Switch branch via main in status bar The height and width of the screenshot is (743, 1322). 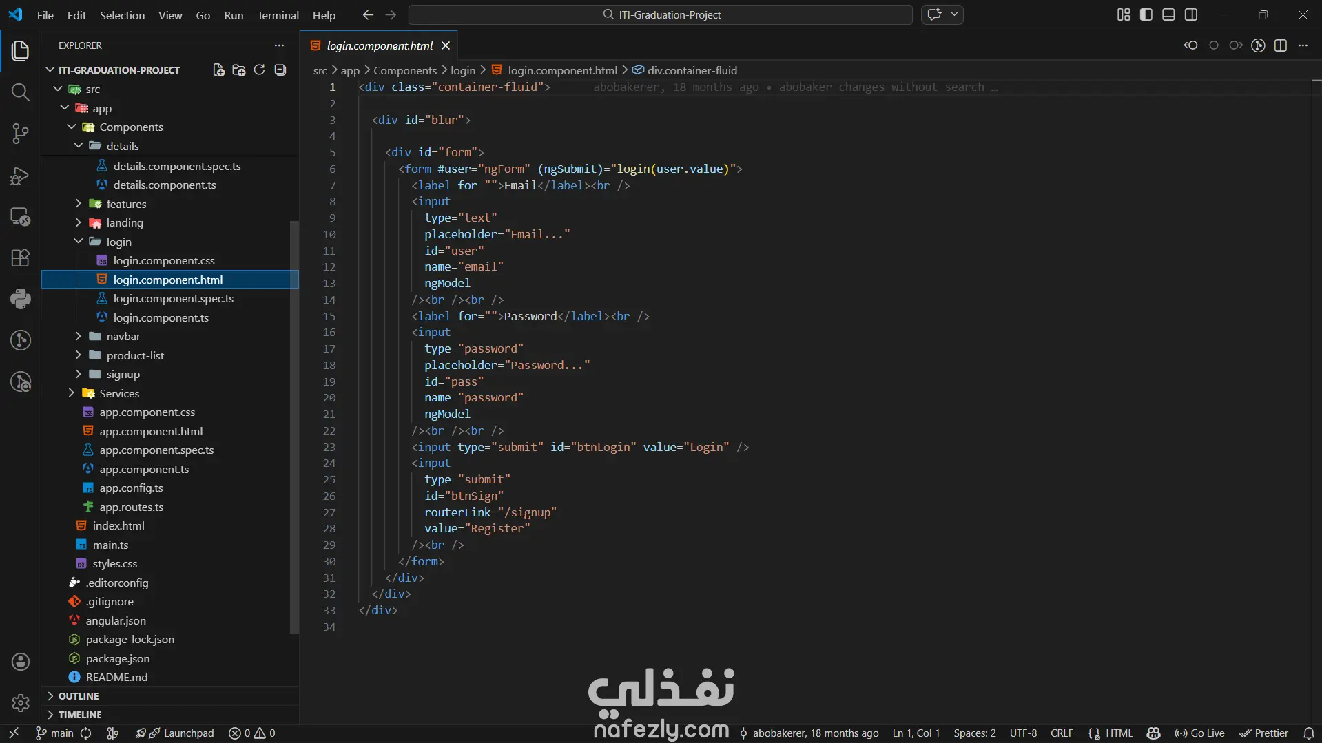[54, 733]
